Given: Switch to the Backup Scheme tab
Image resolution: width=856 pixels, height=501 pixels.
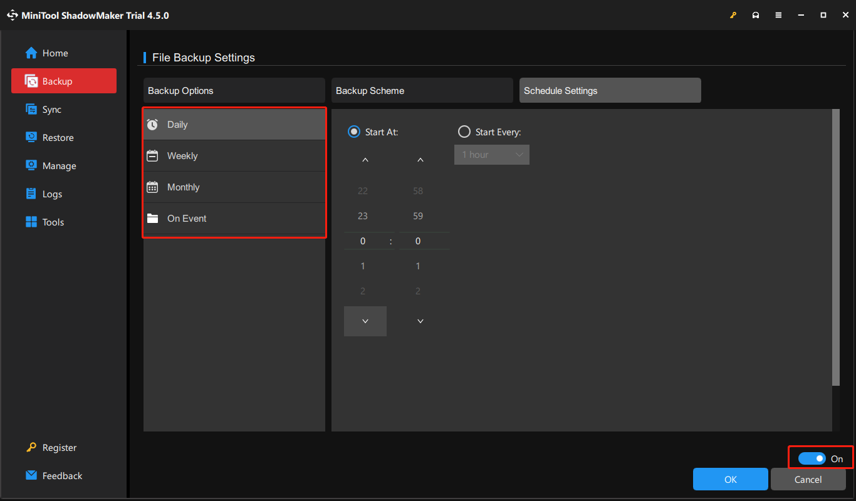Looking at the screenshot, I should pyautogui.click(x=422, y=91).
